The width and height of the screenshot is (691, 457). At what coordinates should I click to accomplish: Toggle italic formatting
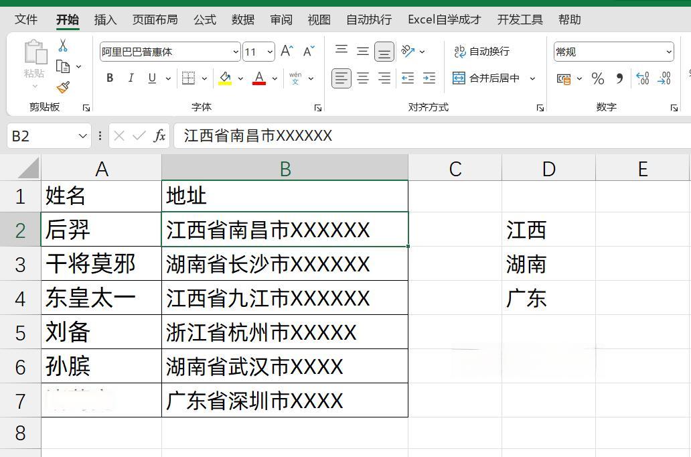pyautogui.click(x=131, y=78)
